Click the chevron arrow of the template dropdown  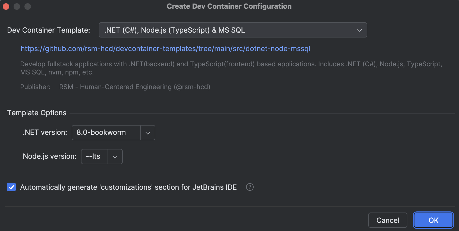pyautogui.click(x=359, y=30)
